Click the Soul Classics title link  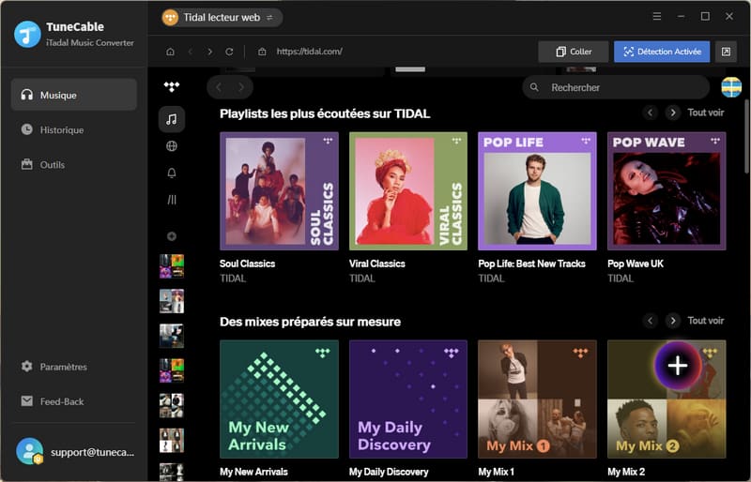pyautogui.click(x=247, y=264)
